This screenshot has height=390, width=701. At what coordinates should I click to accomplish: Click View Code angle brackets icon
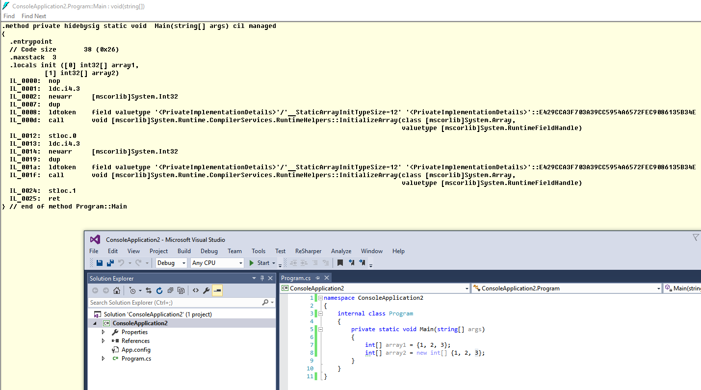coord(196,290)
